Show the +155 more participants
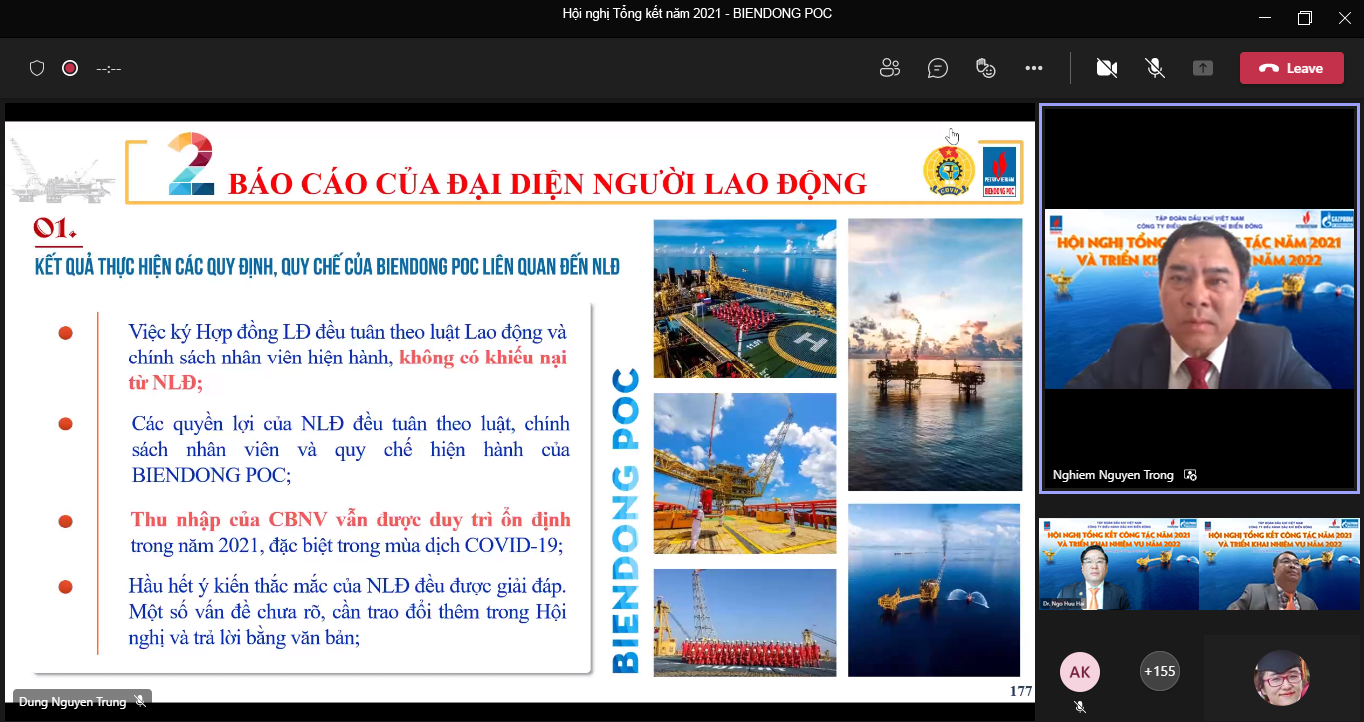 pos(1159,671)
